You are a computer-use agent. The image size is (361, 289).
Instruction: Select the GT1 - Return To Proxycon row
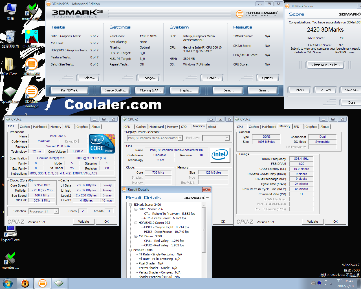point(170,214)
